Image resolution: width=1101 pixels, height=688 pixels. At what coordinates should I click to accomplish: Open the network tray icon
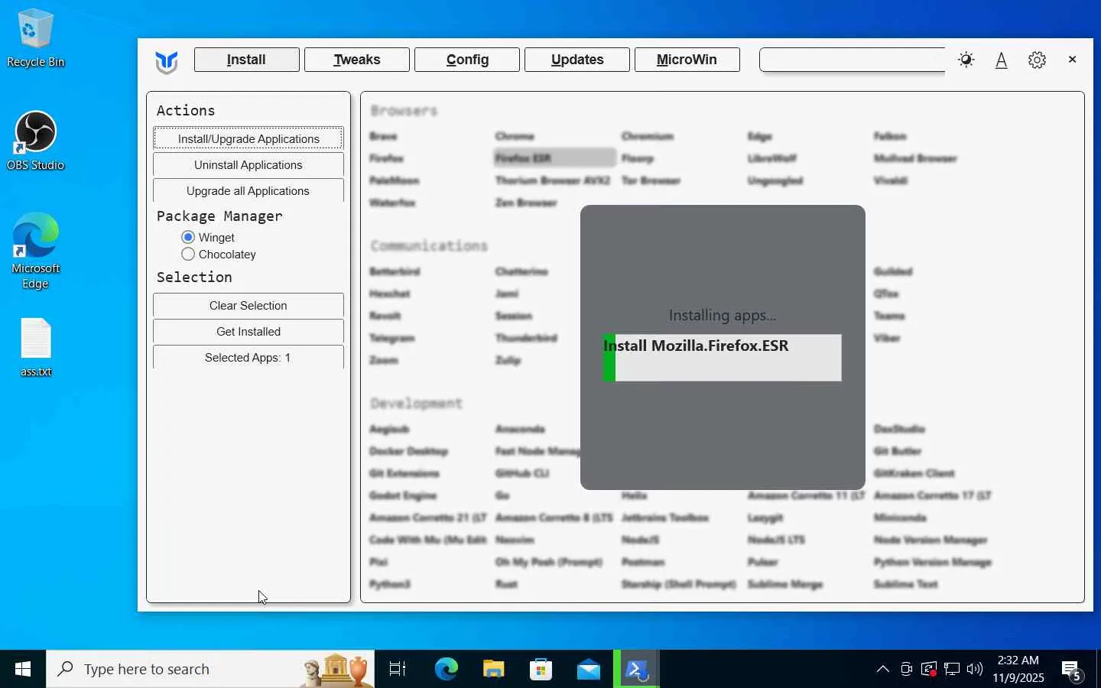coord(952,670)
